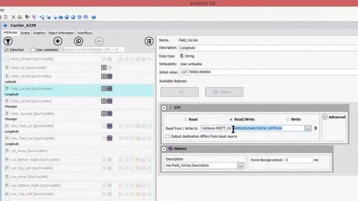Expand the Advanced I/O options
Viewport: 358px width, 201px height.
(x=325, y=117)
